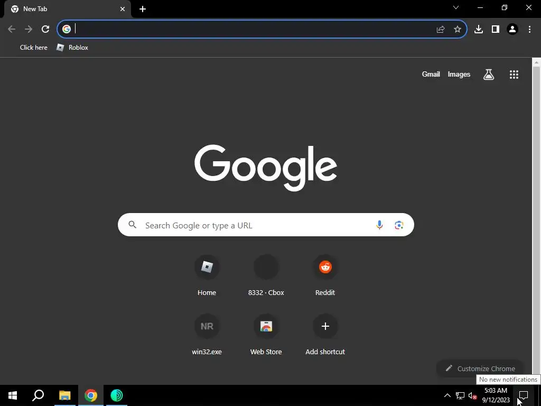
Task: Open taskbar search magnifier
Action: [x=38, y=395]
